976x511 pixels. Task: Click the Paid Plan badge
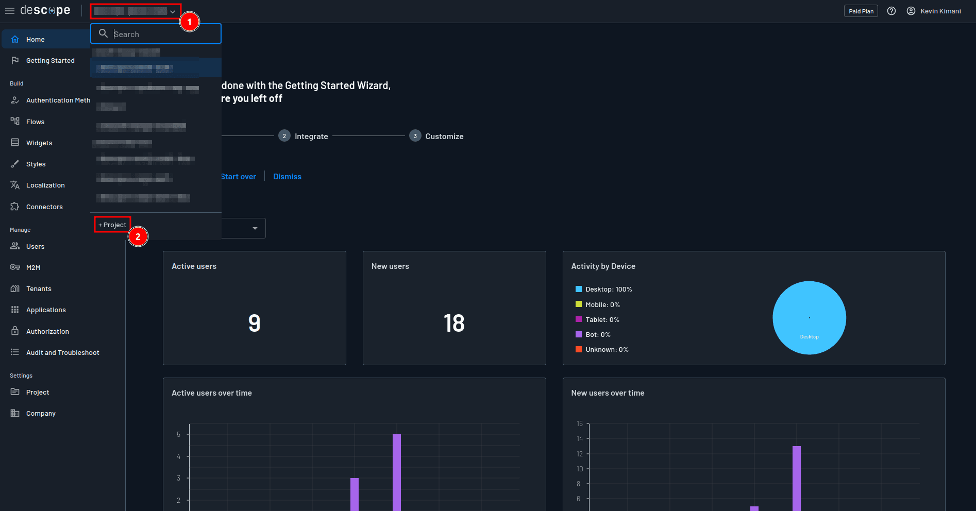(x=861, y=11)
